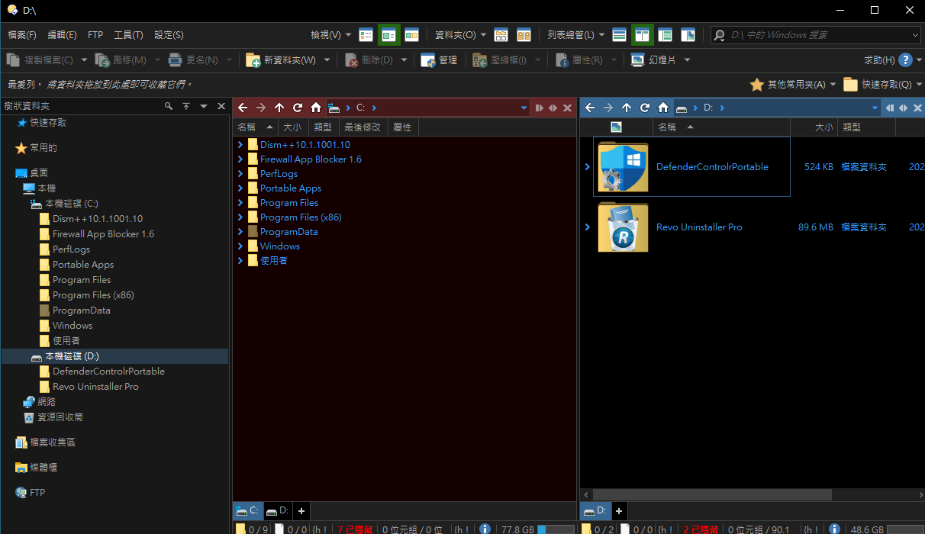Select 本機磁碟 (C:) in tree
This screenshot has width=925, height=534.
pos(72,204)
